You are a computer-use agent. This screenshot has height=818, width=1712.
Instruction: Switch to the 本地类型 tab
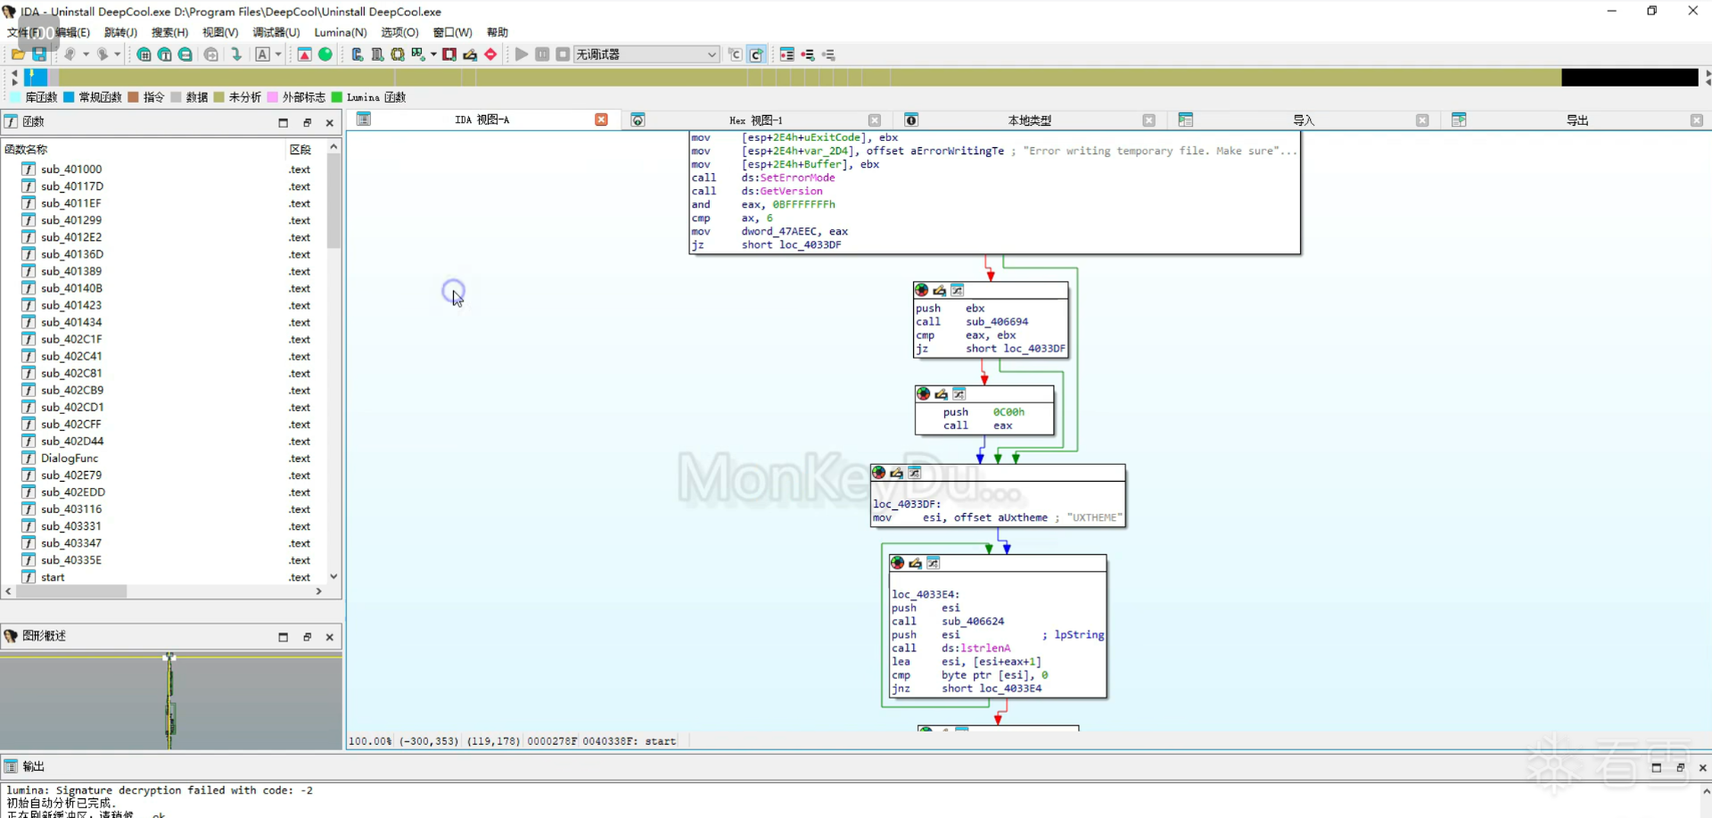click(x=1029, y=120)
